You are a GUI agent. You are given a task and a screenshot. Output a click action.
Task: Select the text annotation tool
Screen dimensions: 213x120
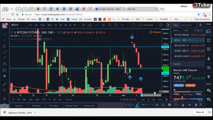point(4,58)
